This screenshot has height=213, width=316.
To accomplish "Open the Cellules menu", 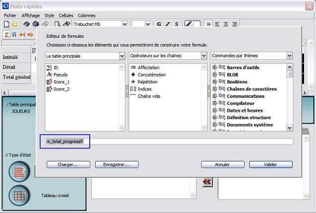I will click(66, 15).
